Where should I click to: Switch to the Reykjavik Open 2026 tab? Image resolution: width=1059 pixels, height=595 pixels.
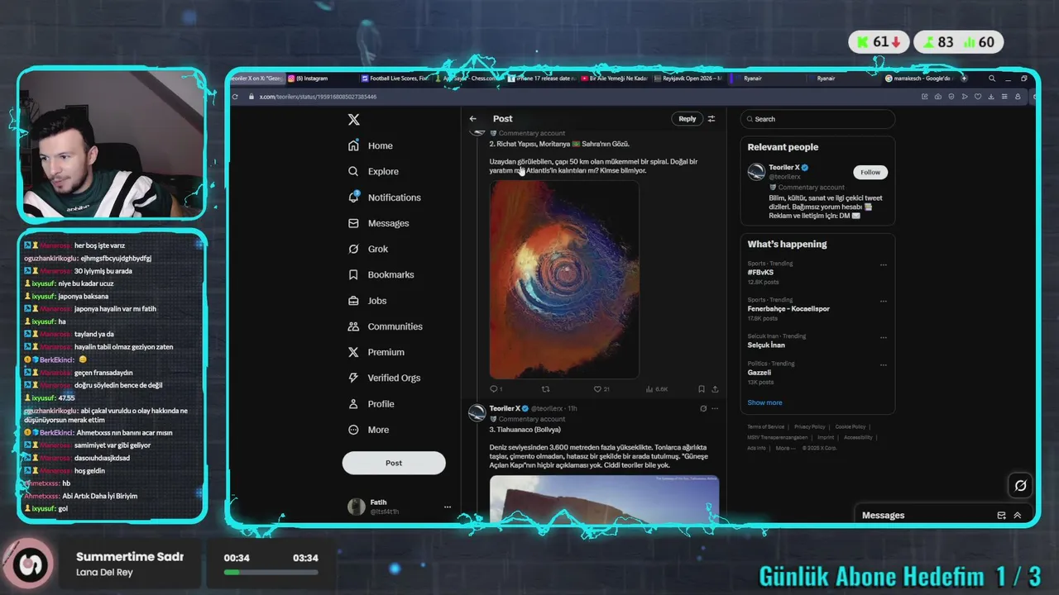pos(688,79)
